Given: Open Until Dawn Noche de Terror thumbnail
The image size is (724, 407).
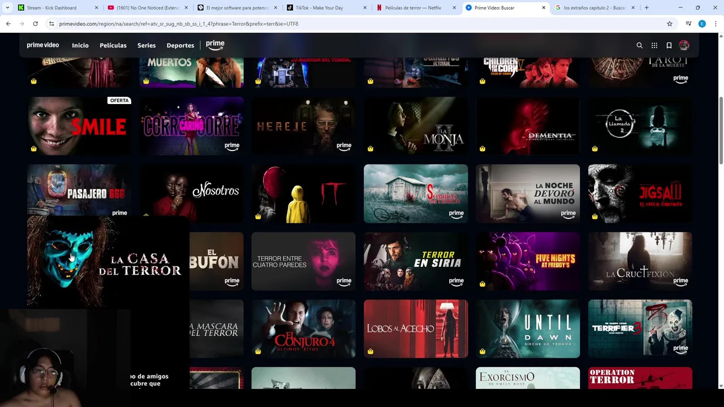Looking at the screenshot, I should coord(528,329).
